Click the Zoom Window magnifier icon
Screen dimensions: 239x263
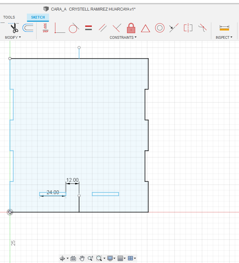(99, 258)
